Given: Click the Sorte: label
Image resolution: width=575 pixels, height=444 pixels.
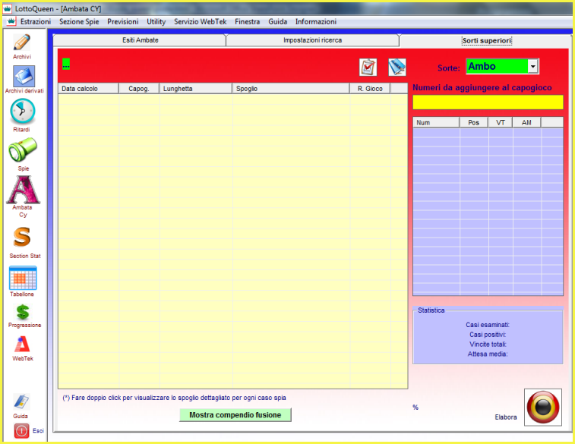Looking at the screenshot, I should tap(449, 68).
